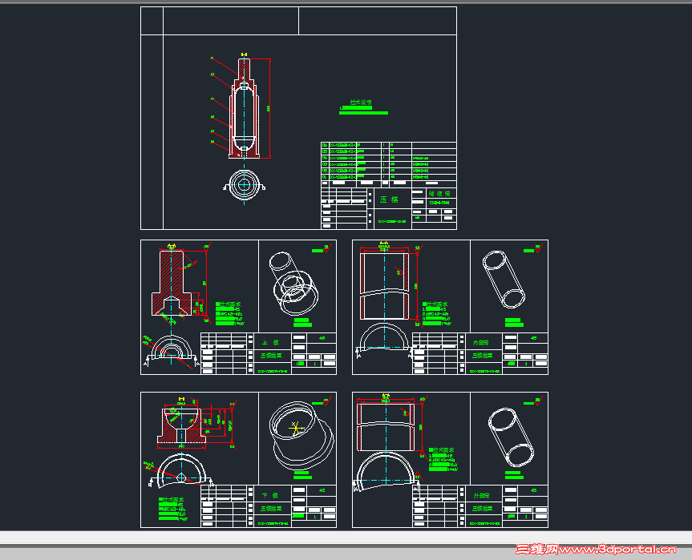Image resolution: width=692 pixels, height=560 pixels.
Task: Select the hatched bowl-shaped section of the 下模 sheet
Action: pos(181,425)
